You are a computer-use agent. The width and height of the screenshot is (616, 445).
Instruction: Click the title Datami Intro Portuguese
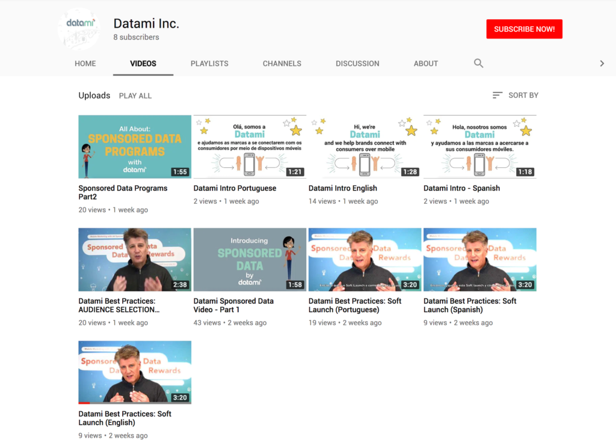[235, 188]
